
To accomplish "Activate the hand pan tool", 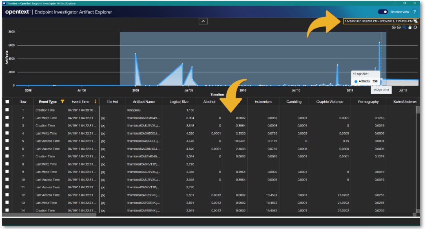I will point(410,27).
